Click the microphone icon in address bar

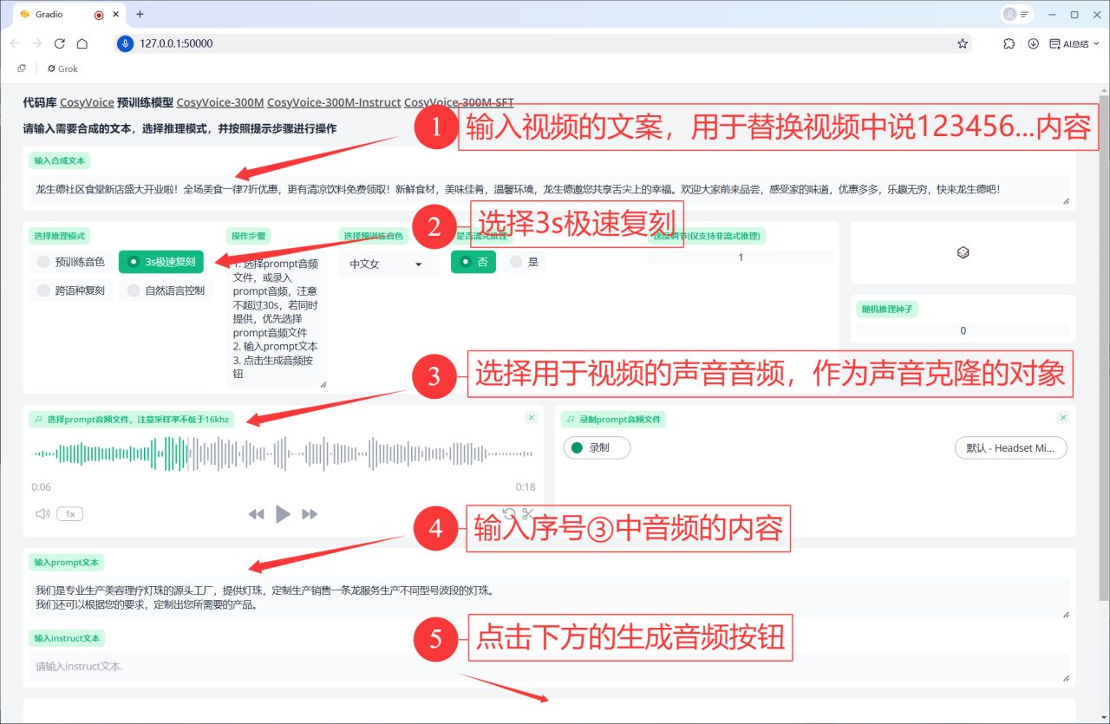click(125, 43)
